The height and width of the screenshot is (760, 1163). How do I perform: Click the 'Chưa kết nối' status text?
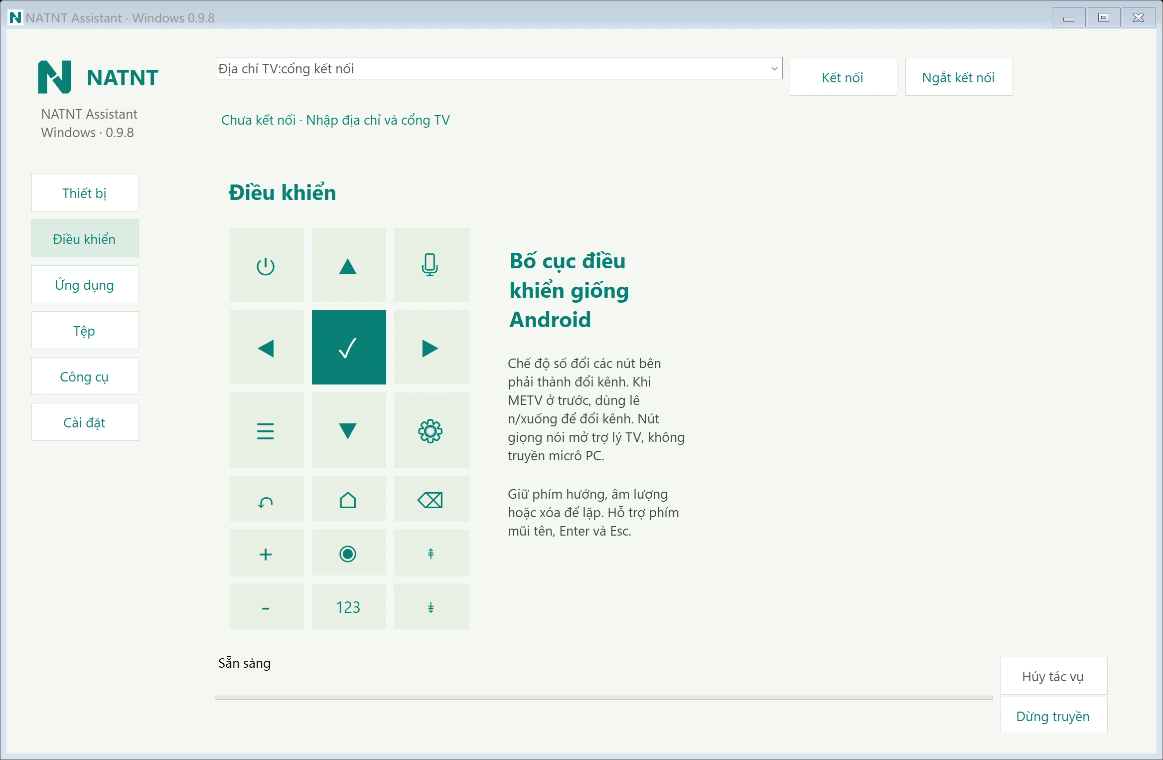coord(258,120)
